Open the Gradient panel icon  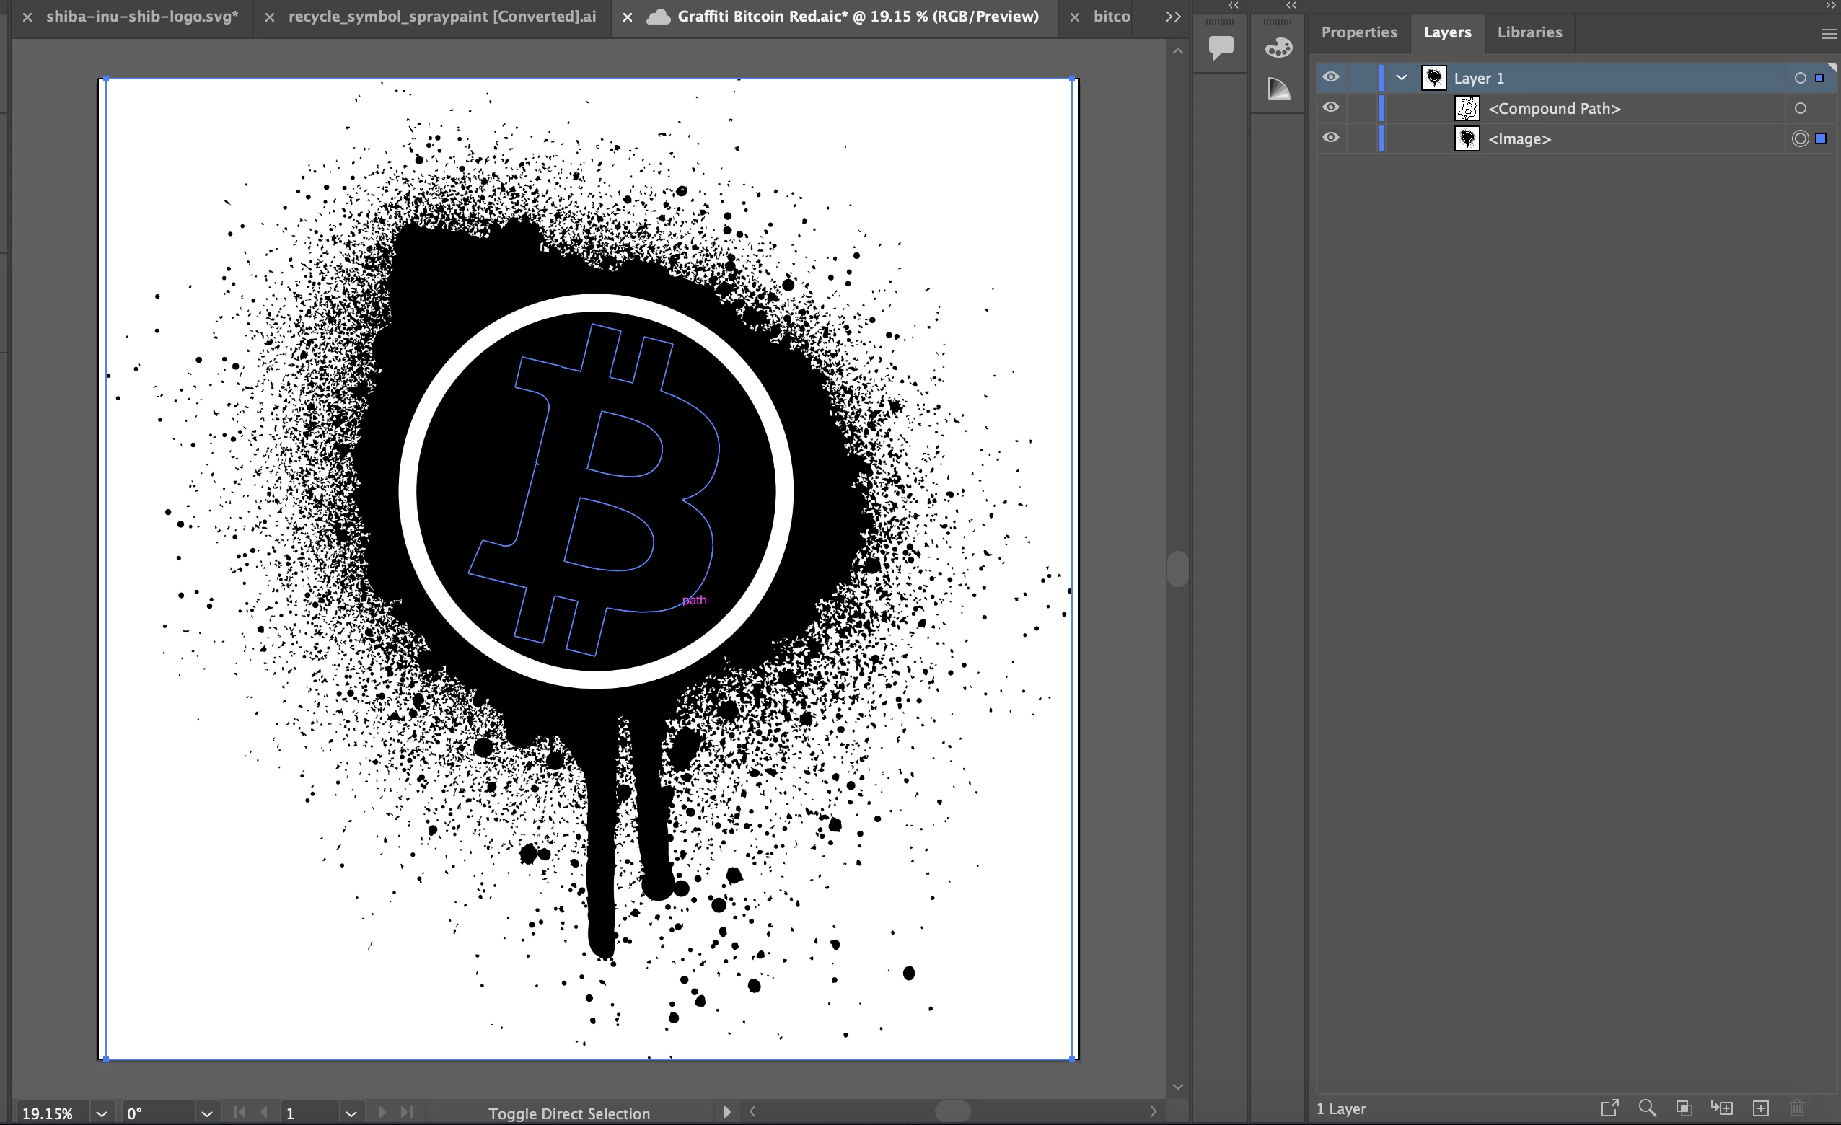coord(1278,89)
